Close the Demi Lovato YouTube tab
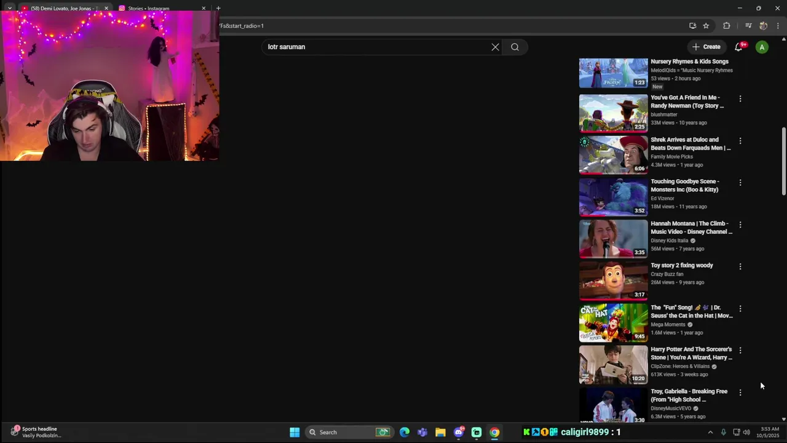The image size is (787, 443). (x=106, y=9)
